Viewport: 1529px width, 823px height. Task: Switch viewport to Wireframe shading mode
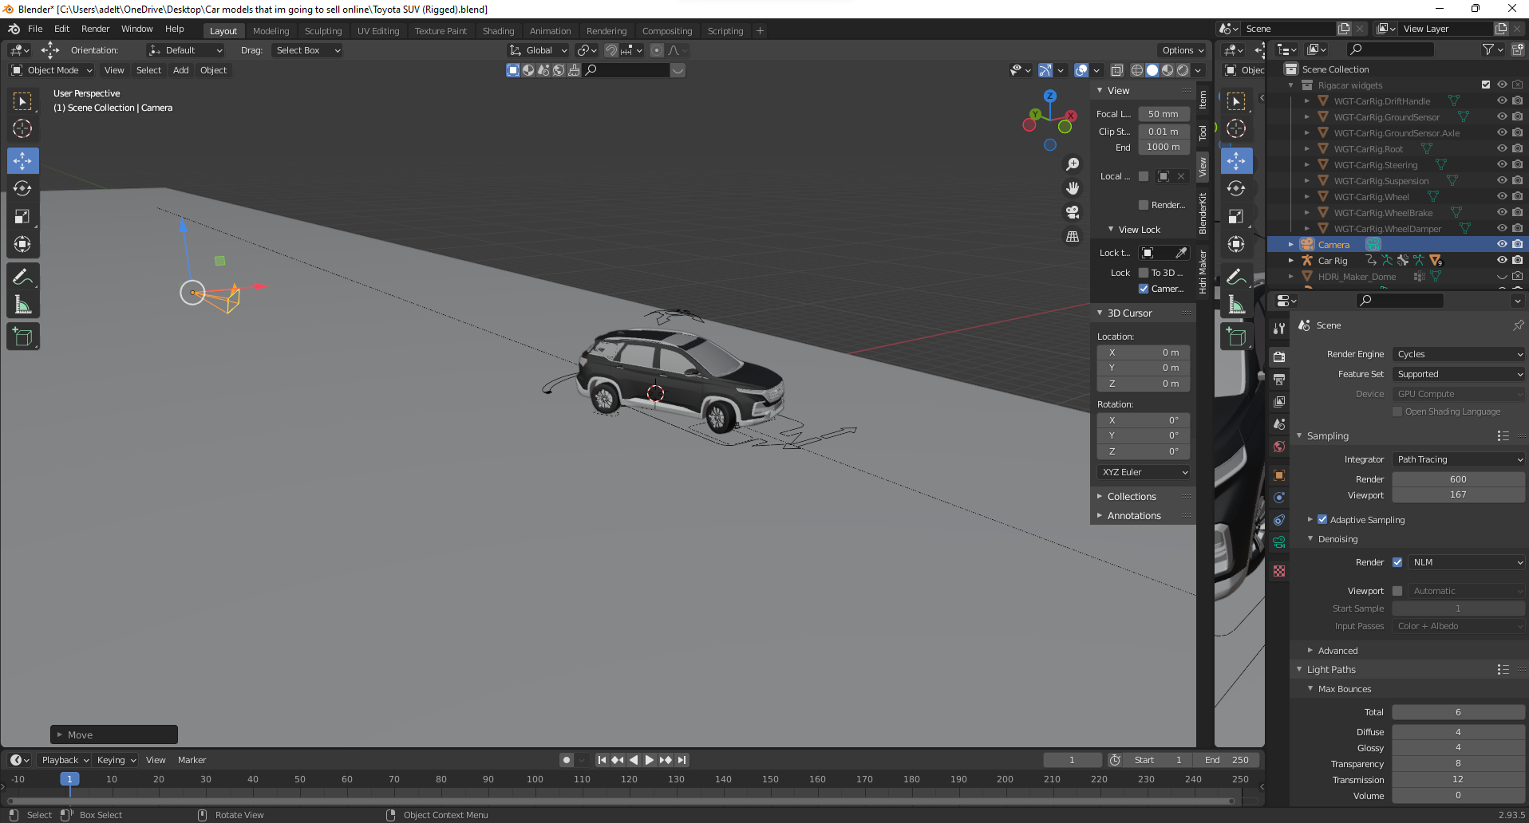1136,70
